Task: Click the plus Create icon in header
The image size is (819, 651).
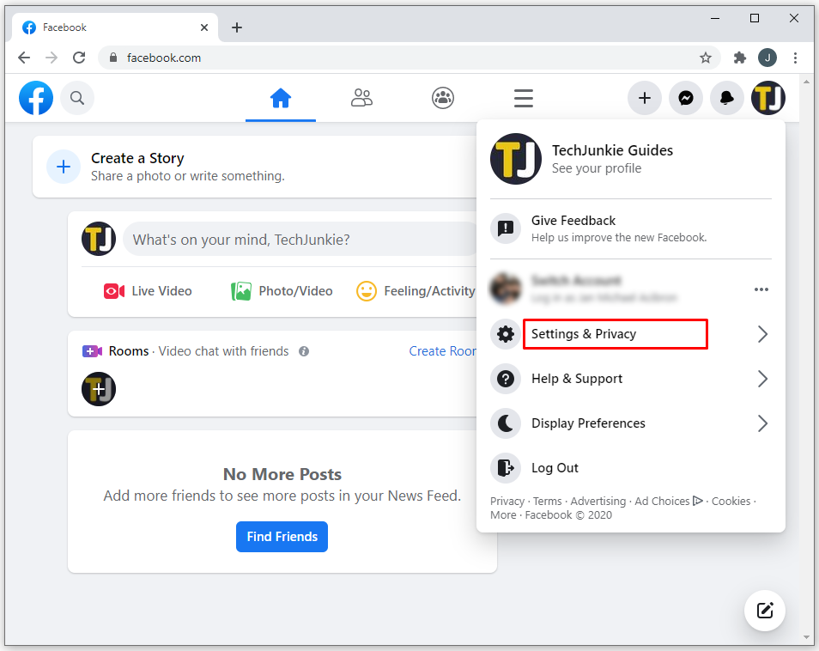Action: point(645,98)
